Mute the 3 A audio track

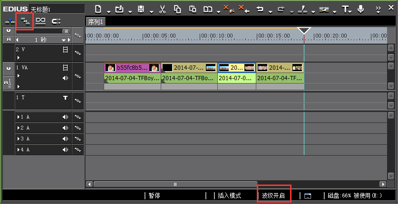66,139
